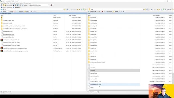
Task: Click the remote panel Open Directory icon
Action: pyautogui.click(x=145, y=10)
